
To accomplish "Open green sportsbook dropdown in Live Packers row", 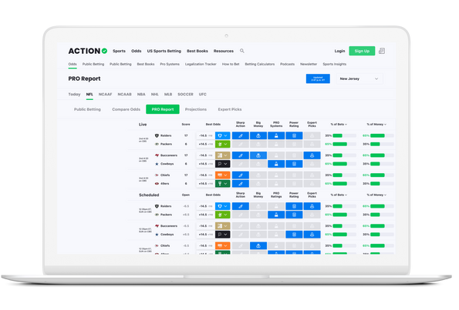I will tap(223, 144).
